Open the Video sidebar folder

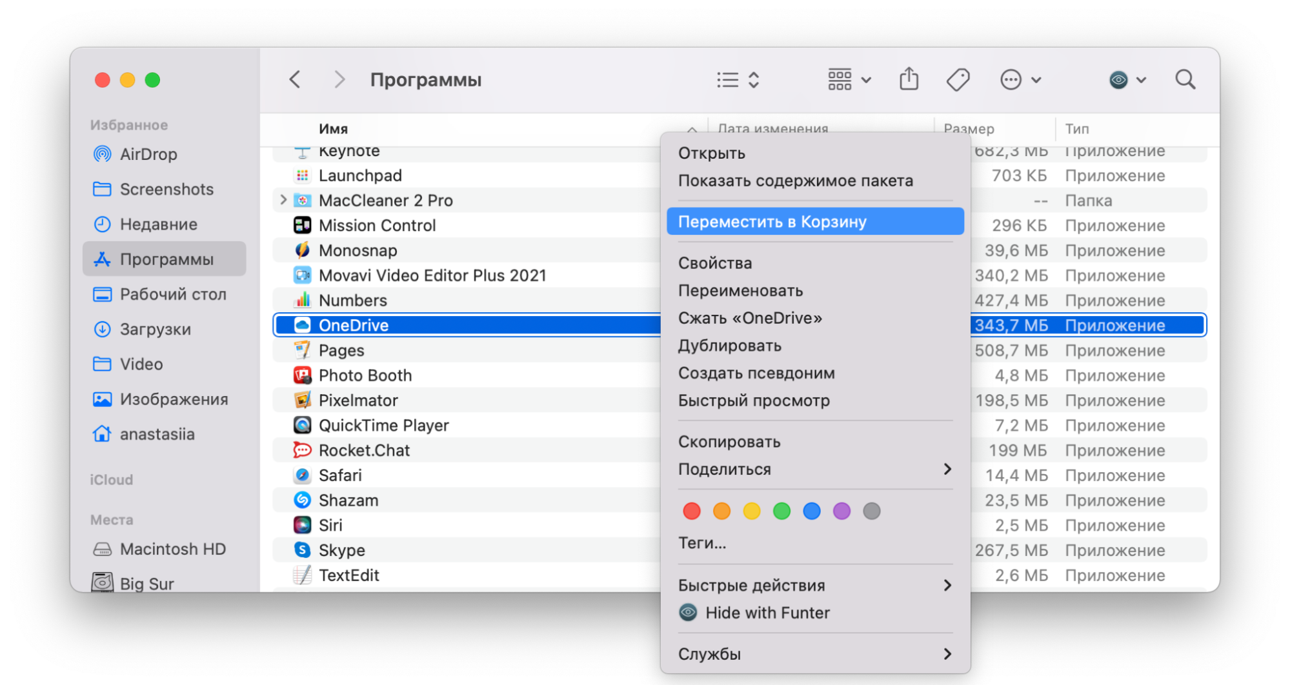[x=165, y=364]
